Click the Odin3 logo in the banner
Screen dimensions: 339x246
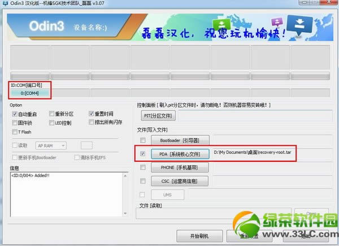[47, 26]
